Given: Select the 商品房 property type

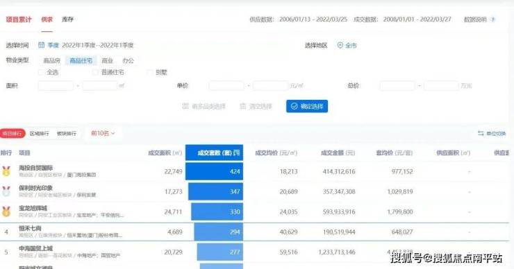Looking at the screenshot, I should tap(52, 60).
